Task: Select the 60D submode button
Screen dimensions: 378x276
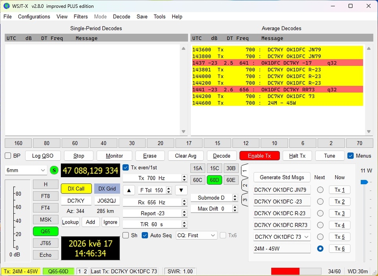Action: coord(214,180)
